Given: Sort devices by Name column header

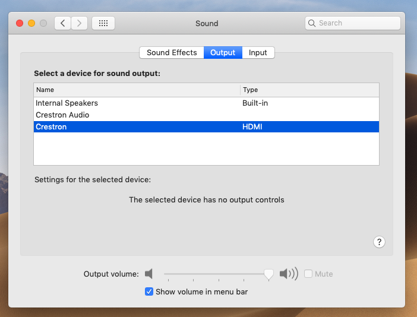Looking at the screenshot, I should [x=137, y=90].
